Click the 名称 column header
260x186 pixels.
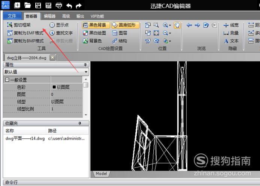point(24,131)
